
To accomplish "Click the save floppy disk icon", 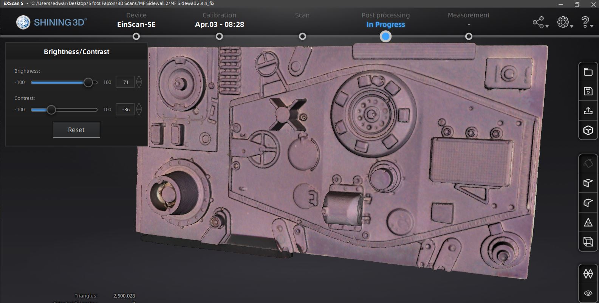I will coord(588,91).
